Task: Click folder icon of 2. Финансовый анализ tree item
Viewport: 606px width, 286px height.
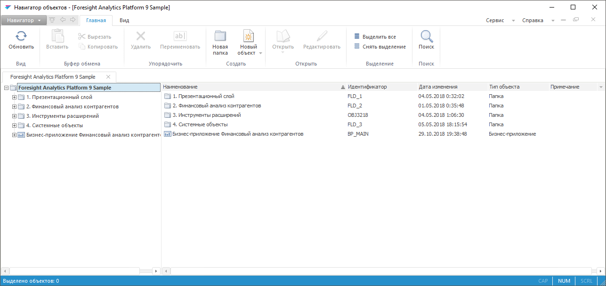Action: point(21,106)
